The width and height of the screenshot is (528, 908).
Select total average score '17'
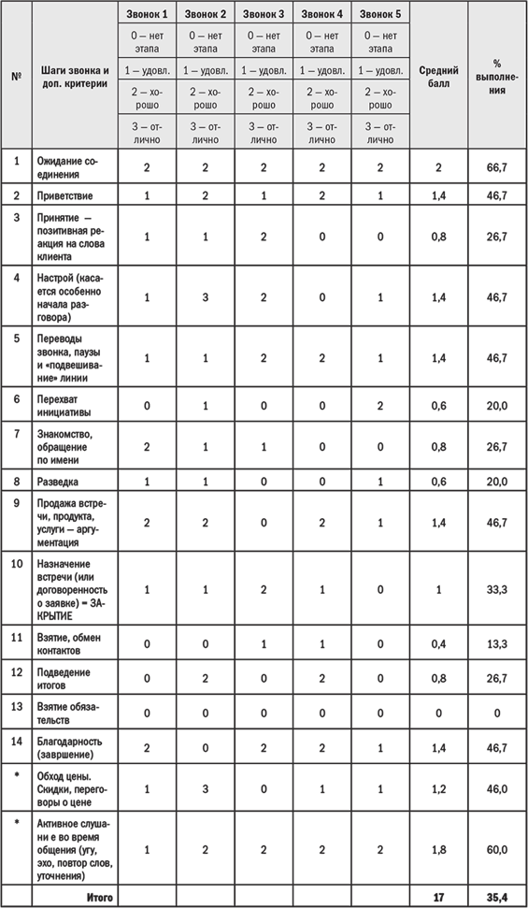coord(439,898)
